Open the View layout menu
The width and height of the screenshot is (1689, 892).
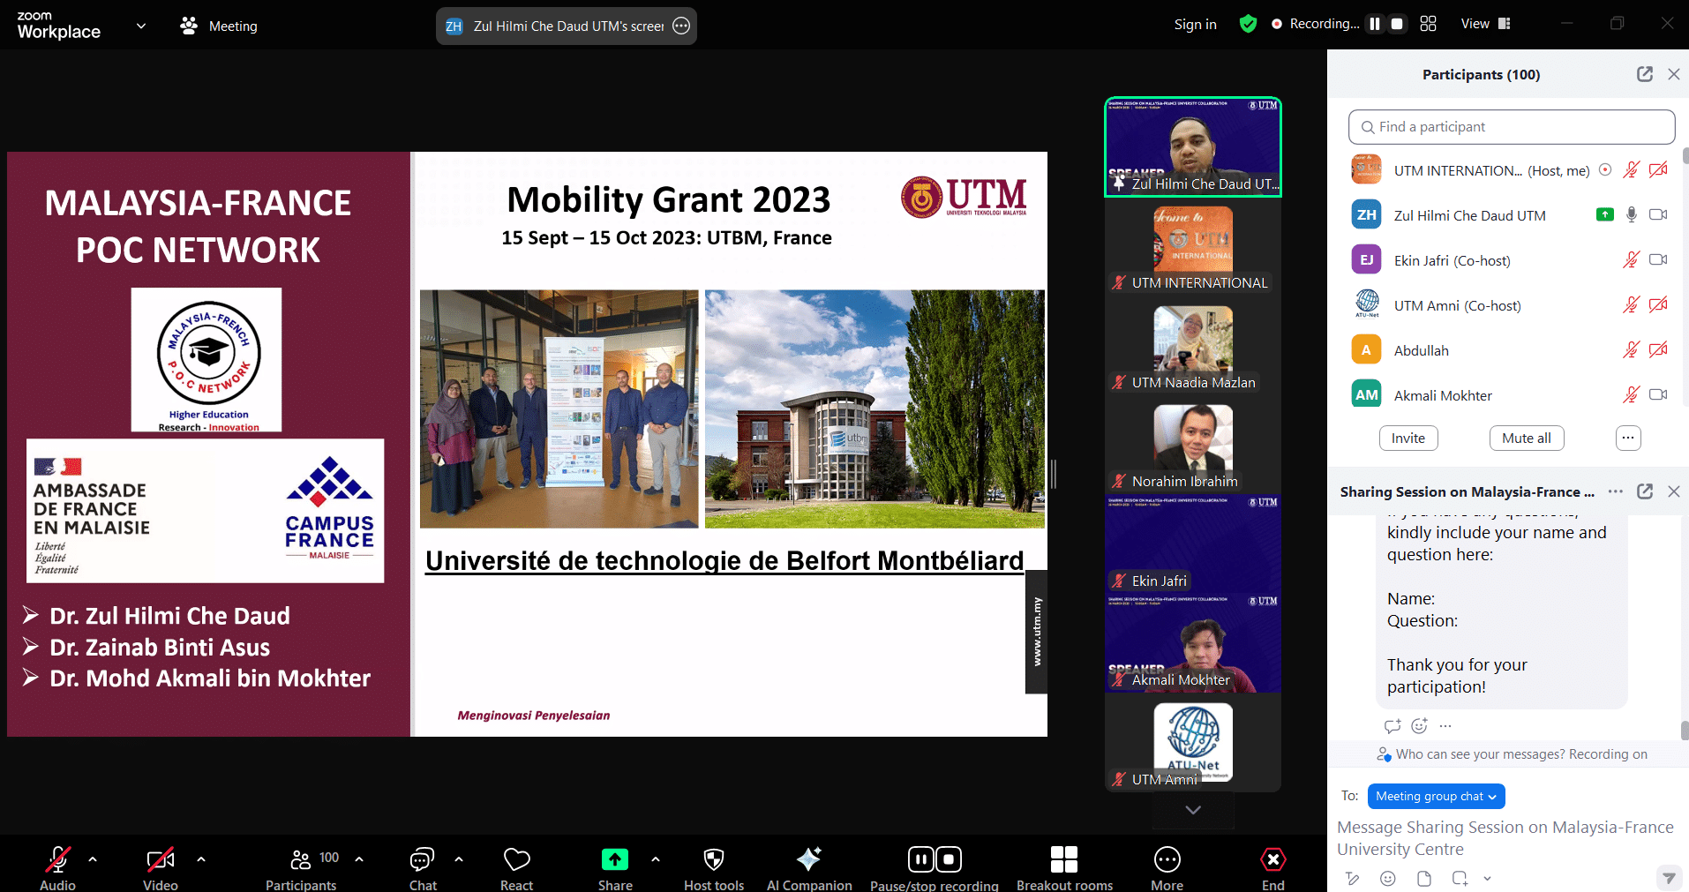[x=1485, y=24]
